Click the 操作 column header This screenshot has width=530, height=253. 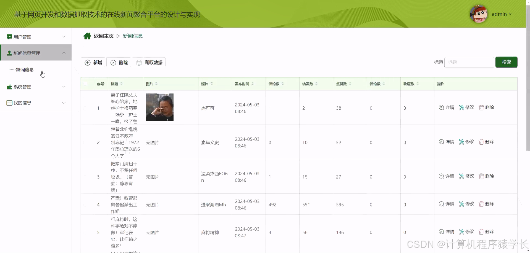click(x=441, y=84)
